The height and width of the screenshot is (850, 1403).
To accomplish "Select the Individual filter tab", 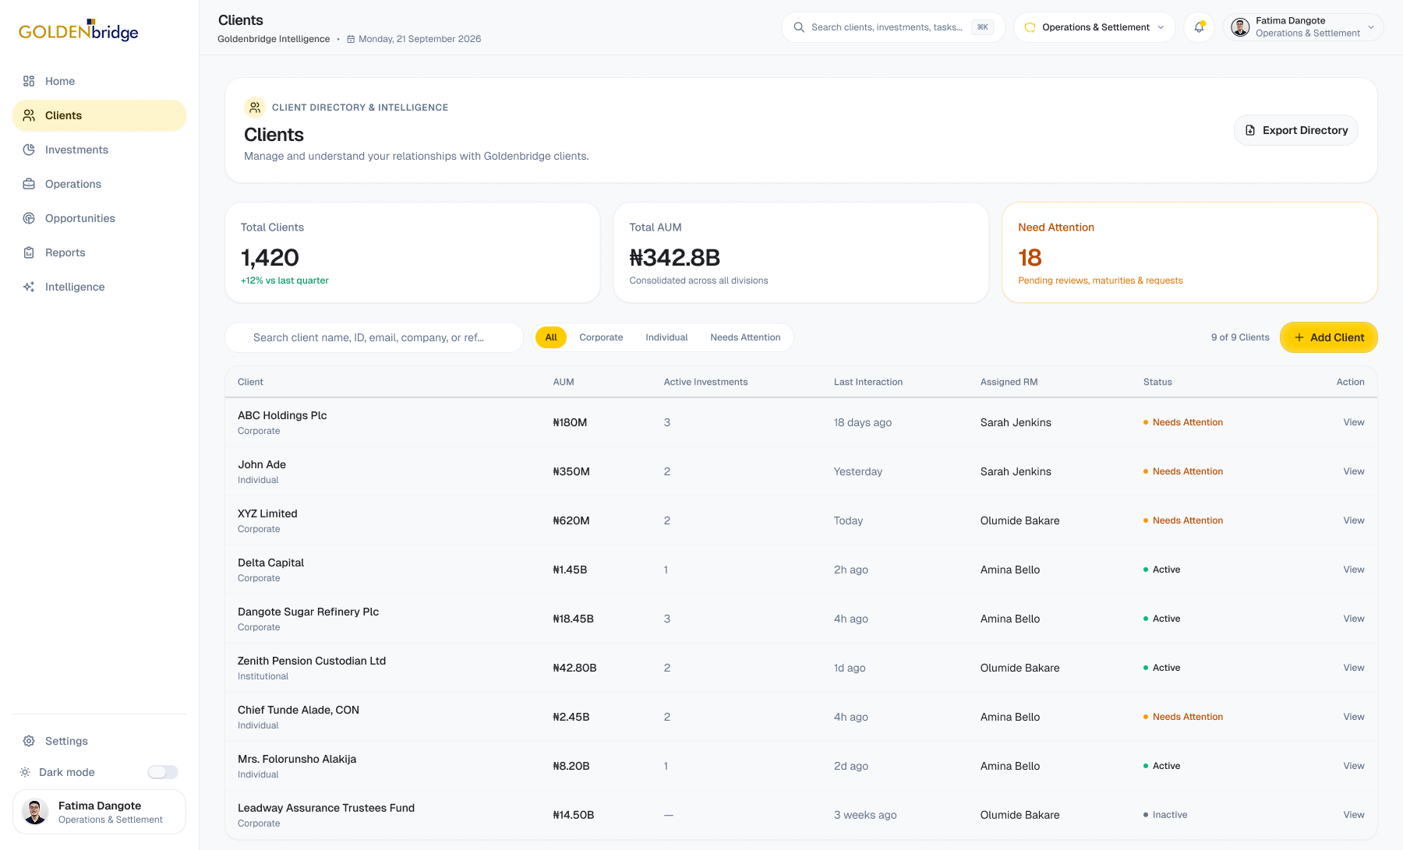I will click(x=666, y=337).
